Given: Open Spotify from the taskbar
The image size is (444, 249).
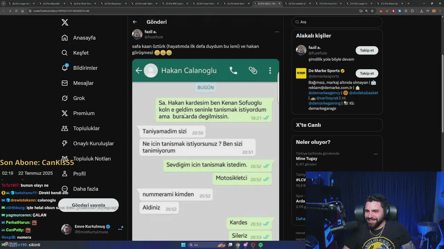Looking at the screenshot, I should pos(261,245).
